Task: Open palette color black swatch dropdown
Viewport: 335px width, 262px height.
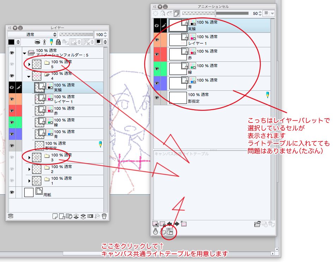Action: [x=18, y=42]
